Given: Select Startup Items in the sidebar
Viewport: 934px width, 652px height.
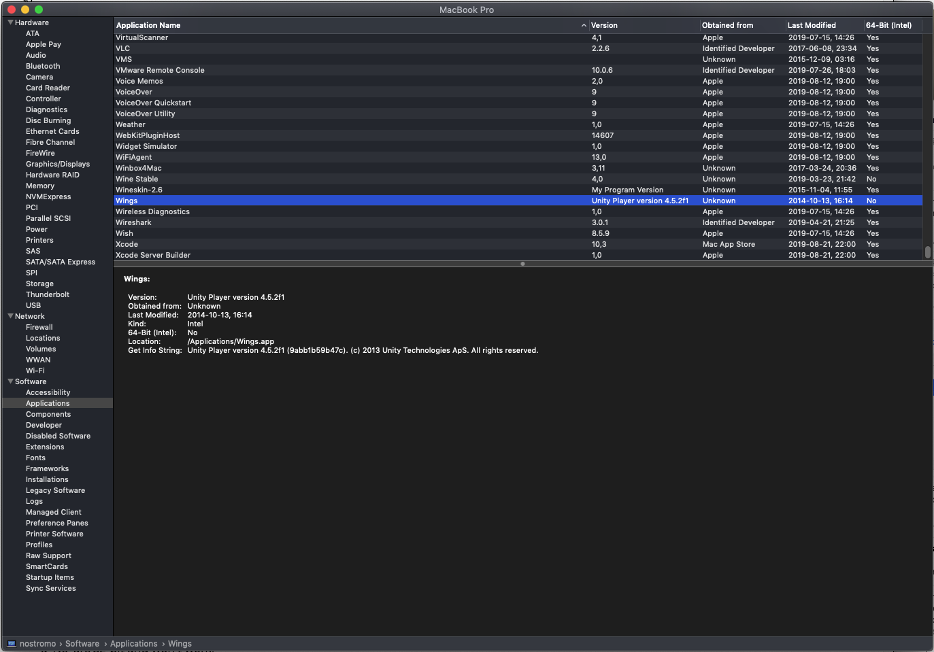Looking at the screenshot, I should pyautogui.click(x=50, y=577).
